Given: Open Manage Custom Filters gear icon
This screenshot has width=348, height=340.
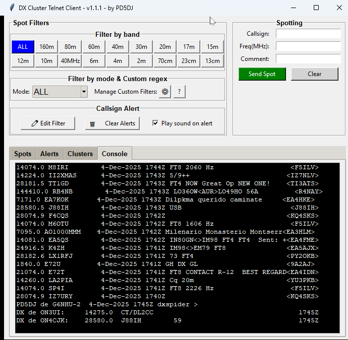Looking at the screenshot, I should (x=165, y=92).
